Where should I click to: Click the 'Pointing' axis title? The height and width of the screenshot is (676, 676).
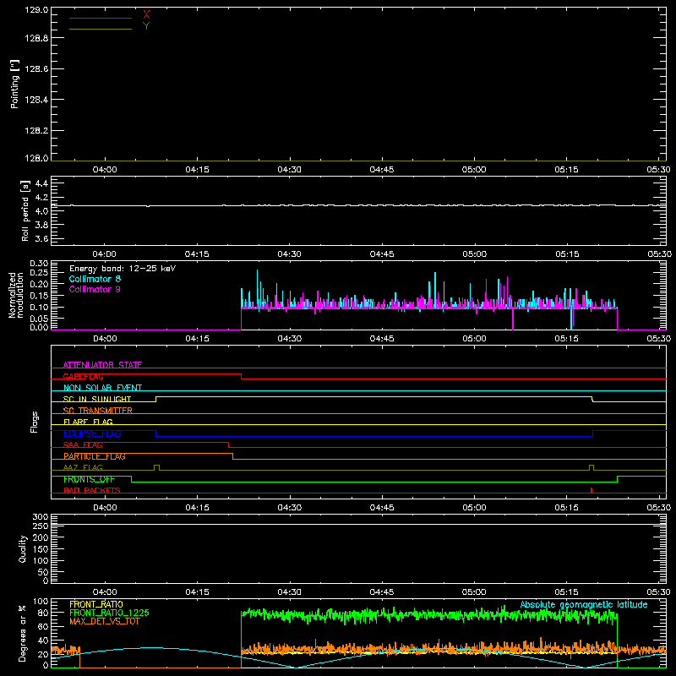[15, 84]
